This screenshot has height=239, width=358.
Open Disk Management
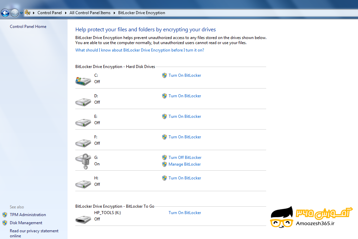[26, 223]
